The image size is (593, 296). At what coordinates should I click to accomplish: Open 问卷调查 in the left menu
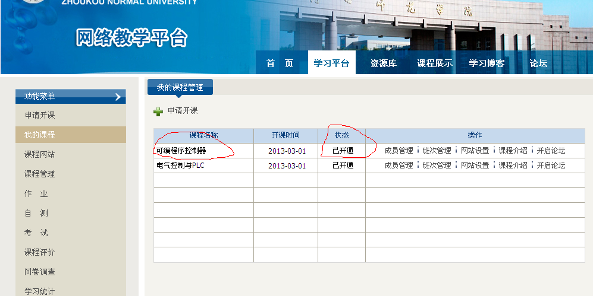click(x=39, y=272)
